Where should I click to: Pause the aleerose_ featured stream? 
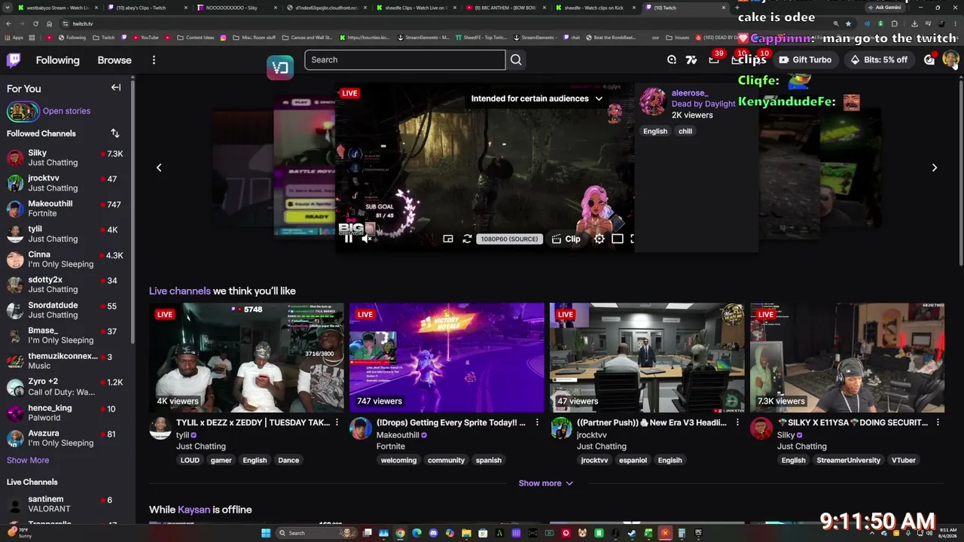(348, 239)
